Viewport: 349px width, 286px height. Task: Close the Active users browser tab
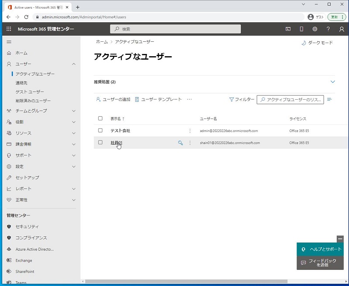tap(67, 7)
